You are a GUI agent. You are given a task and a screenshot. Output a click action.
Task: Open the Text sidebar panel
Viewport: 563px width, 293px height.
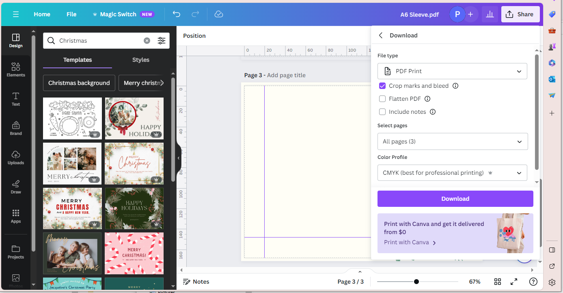tap(16, 99)
